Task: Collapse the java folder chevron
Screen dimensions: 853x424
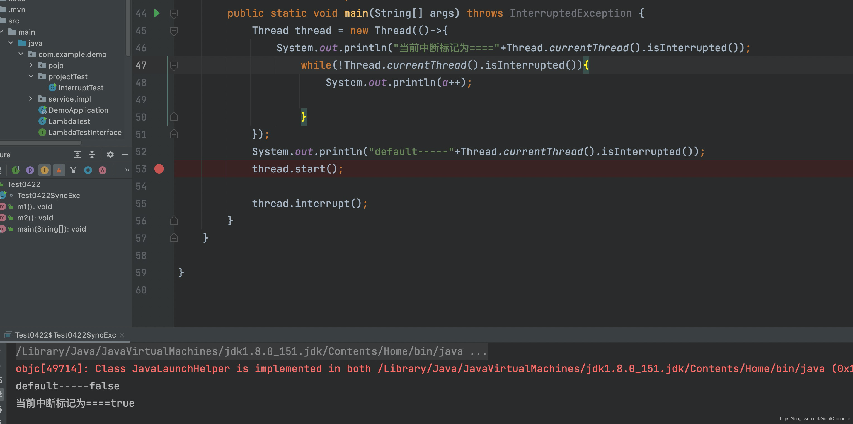Action: coord(11,43)
